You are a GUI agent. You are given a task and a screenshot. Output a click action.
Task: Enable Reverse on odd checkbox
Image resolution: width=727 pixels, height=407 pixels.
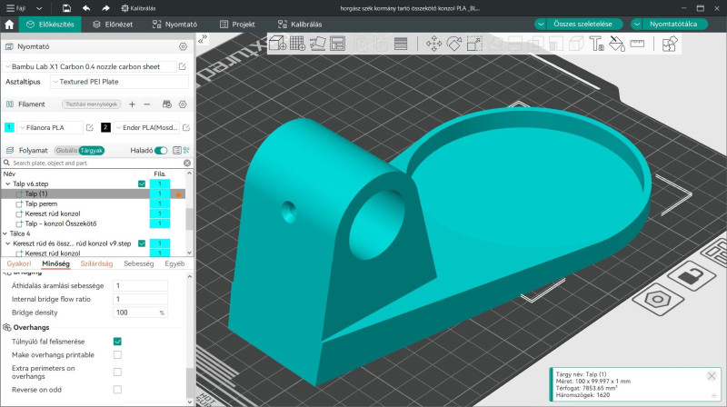point(117,390)
